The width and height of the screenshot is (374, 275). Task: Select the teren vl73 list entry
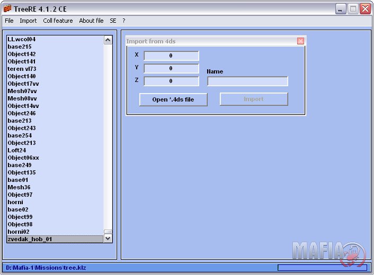pos(22,69)
